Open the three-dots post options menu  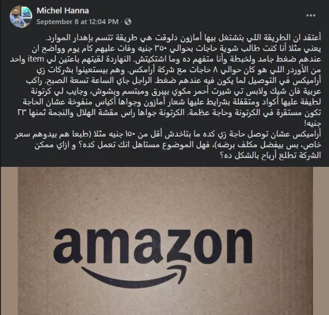click(311, 16)
